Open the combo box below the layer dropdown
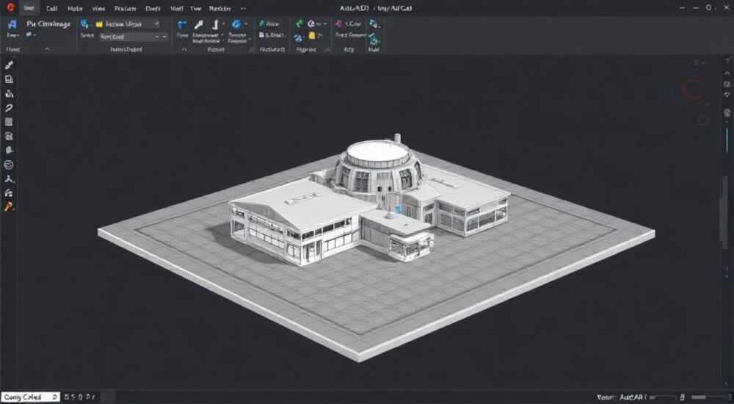 134,37
